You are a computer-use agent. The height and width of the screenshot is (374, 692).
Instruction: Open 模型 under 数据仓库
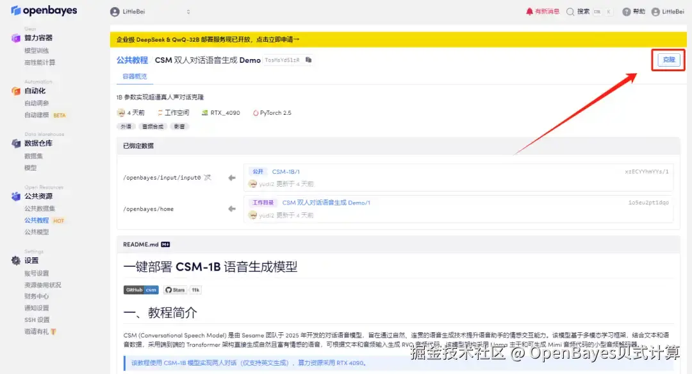(x=31, y=167)
